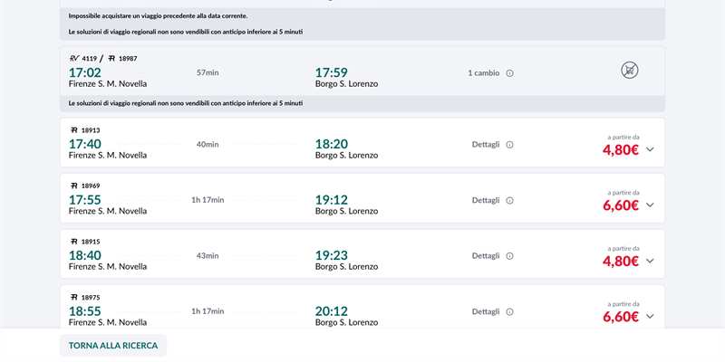Expand the 6,60€ fare for the 17:55 departure
725x362 pixels.
click(650, 205)
